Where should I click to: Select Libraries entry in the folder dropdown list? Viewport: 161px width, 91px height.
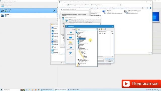[x=81, y=35]
